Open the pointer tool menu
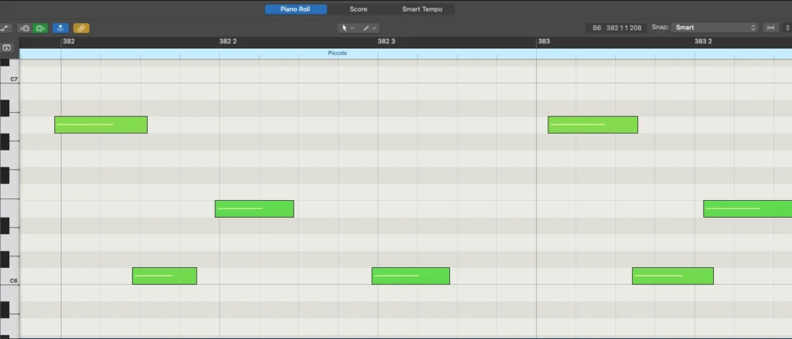Screen dimensions: 792x339 pyautogui.click(x=347, y=29)
